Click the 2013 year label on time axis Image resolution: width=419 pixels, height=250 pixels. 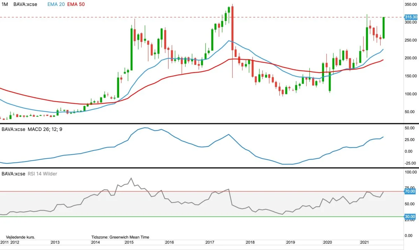56,242
